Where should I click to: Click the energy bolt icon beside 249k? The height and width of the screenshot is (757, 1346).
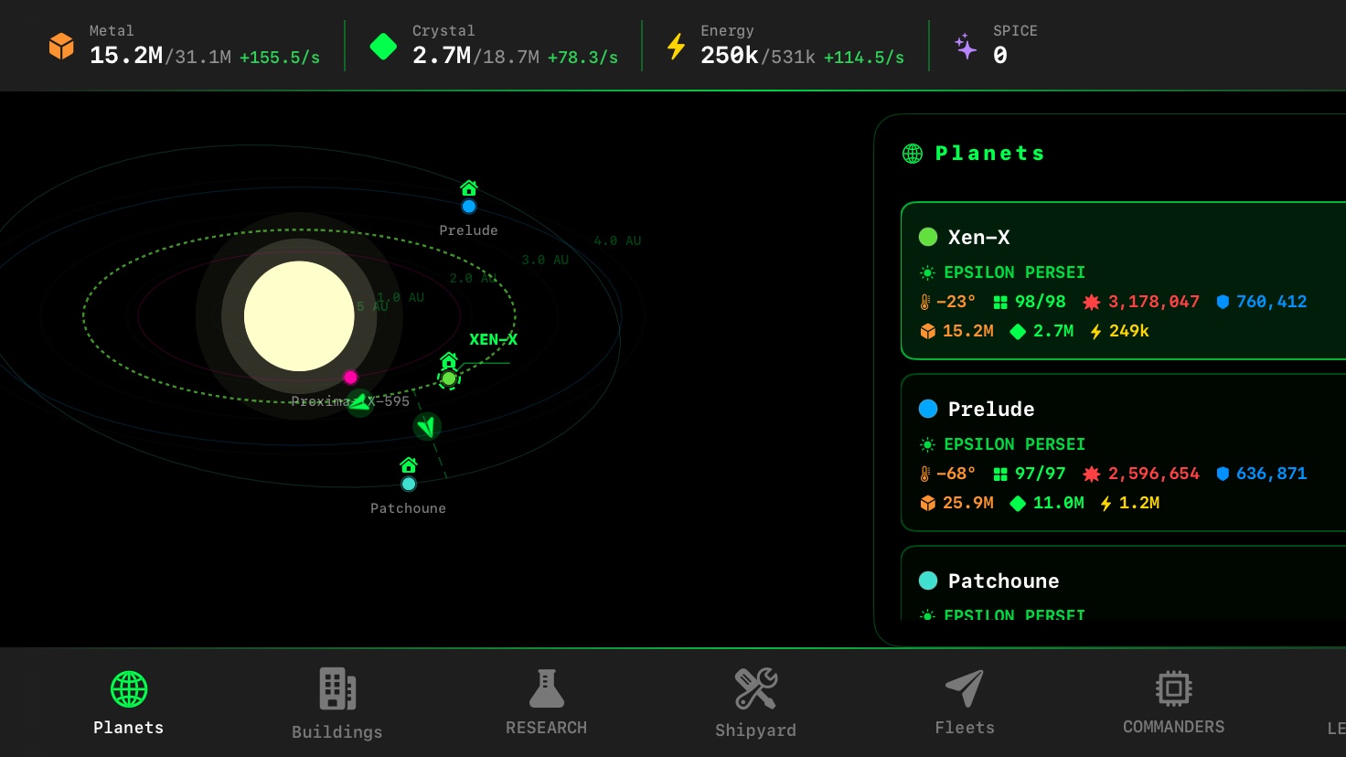tap(1095, 331)
